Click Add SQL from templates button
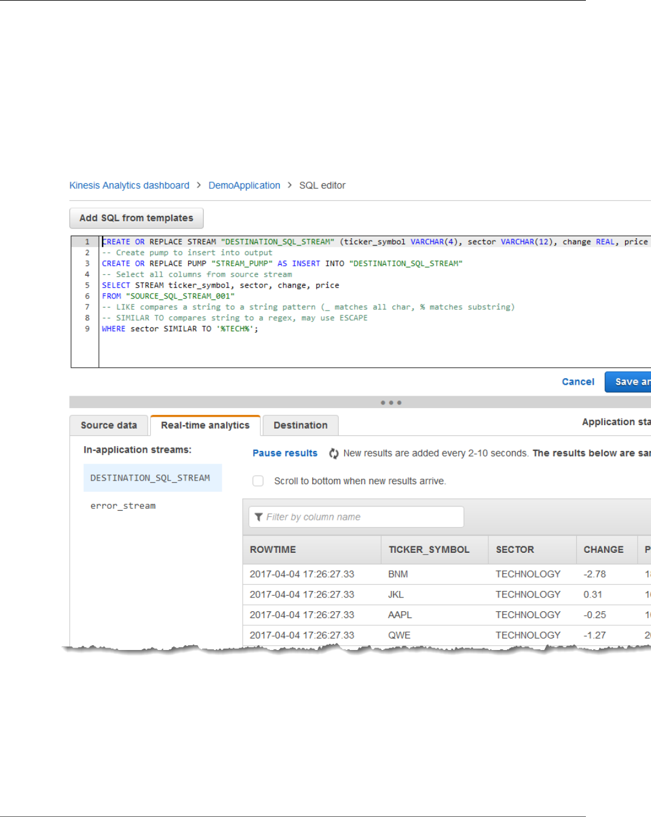 click(x=136, y=218)
